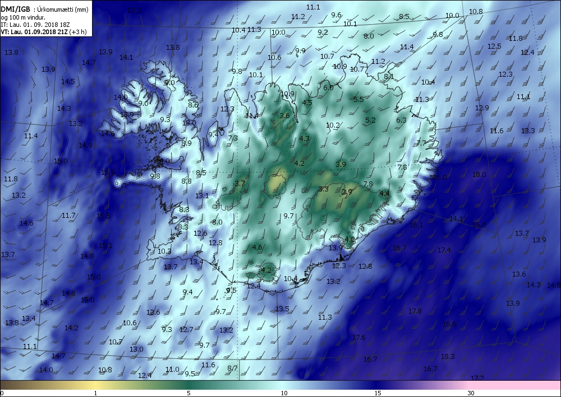Click the map value 8.1

[x=389, y=76]
